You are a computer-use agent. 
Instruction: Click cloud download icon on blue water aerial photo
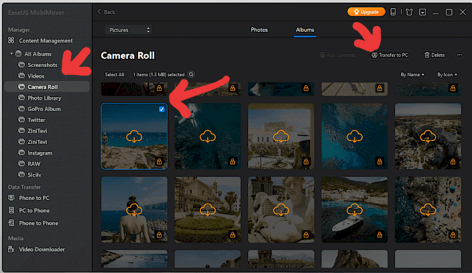tap(355, 136)
